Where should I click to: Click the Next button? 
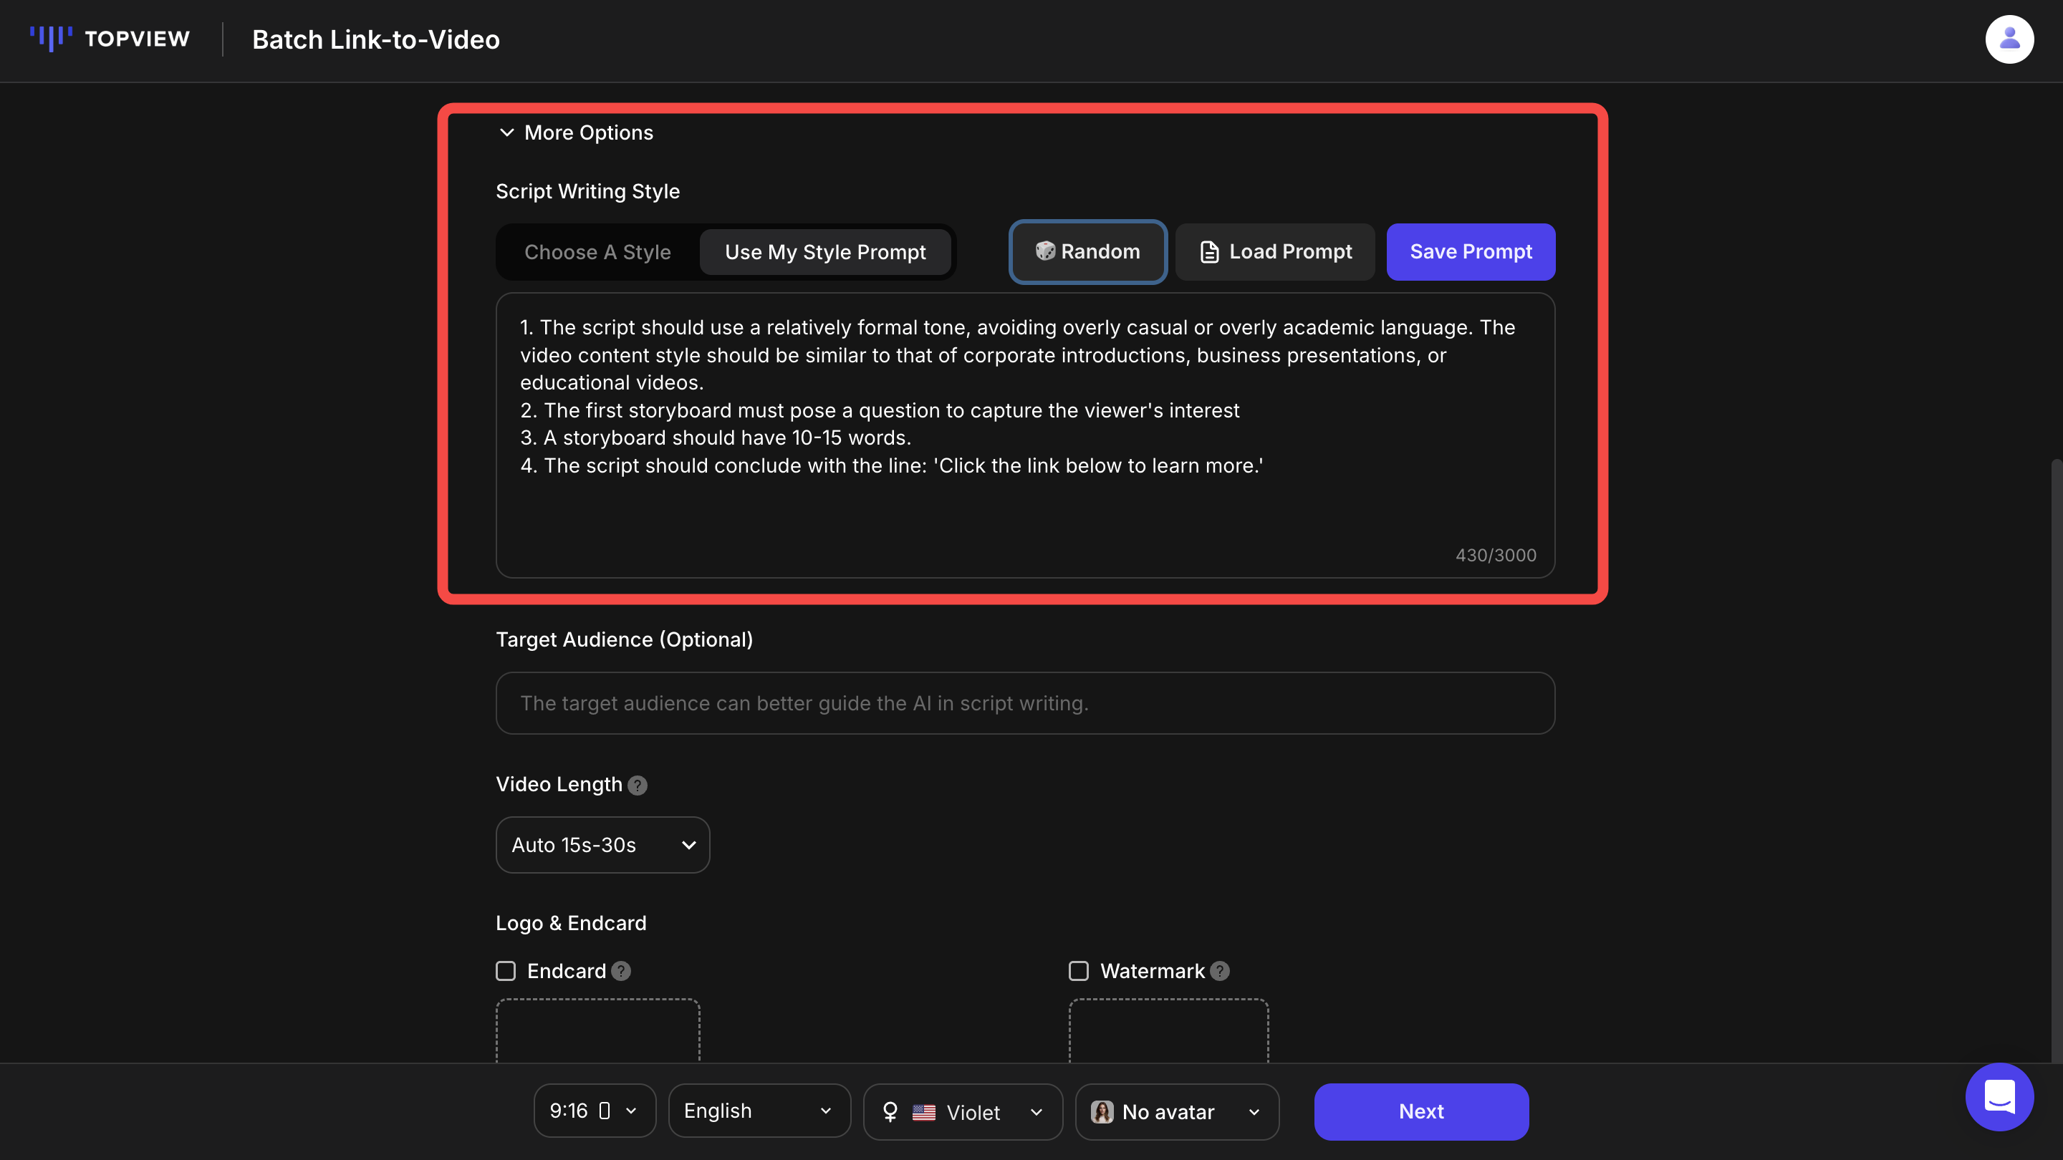pos(1420,1111)
